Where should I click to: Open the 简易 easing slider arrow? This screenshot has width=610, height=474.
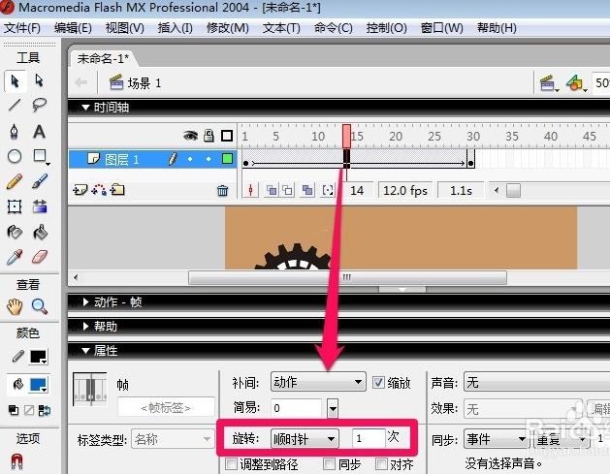(333, 408)
